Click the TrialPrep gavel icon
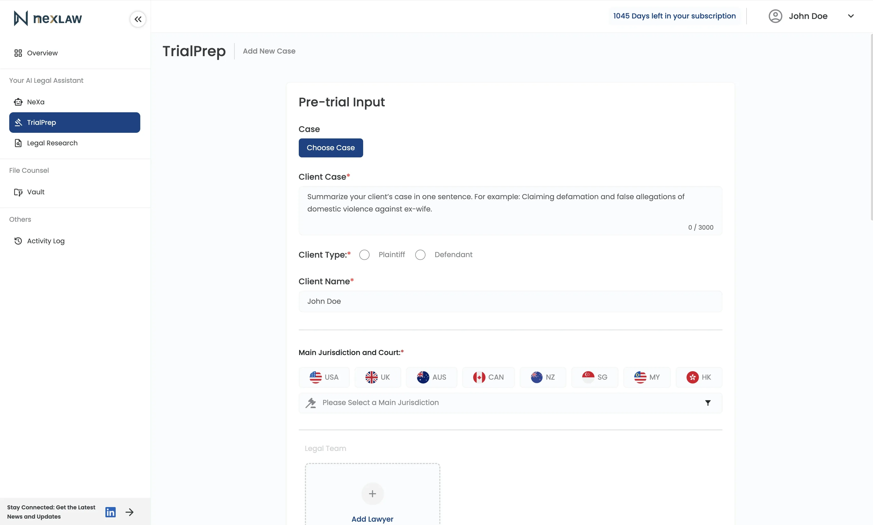Viewport: 873px width, 525px height. click(18, 122)
